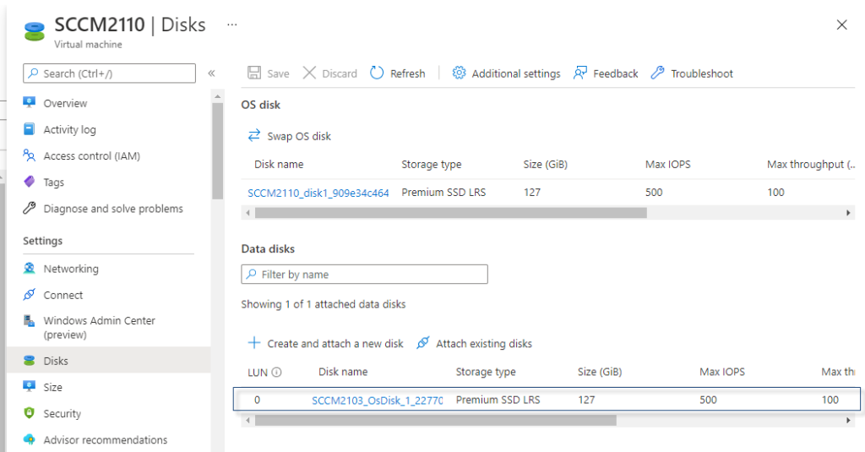Click the Disks icon in sidebar
Image resolution: width=865 pixels, height=452 pixels.
coord(30,361)
